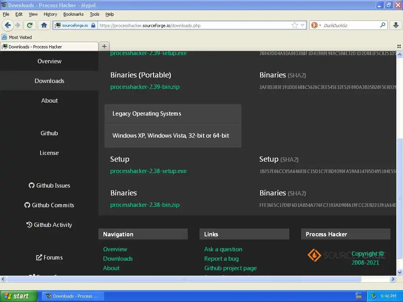403x302 pixels.
Task: Click footer Overview navigation link
Action: 115,249
